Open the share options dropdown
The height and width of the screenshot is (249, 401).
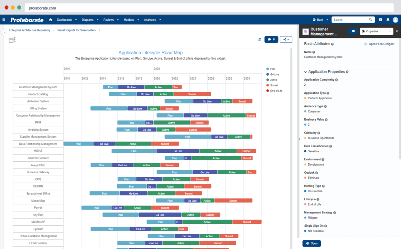click(286, 39)
